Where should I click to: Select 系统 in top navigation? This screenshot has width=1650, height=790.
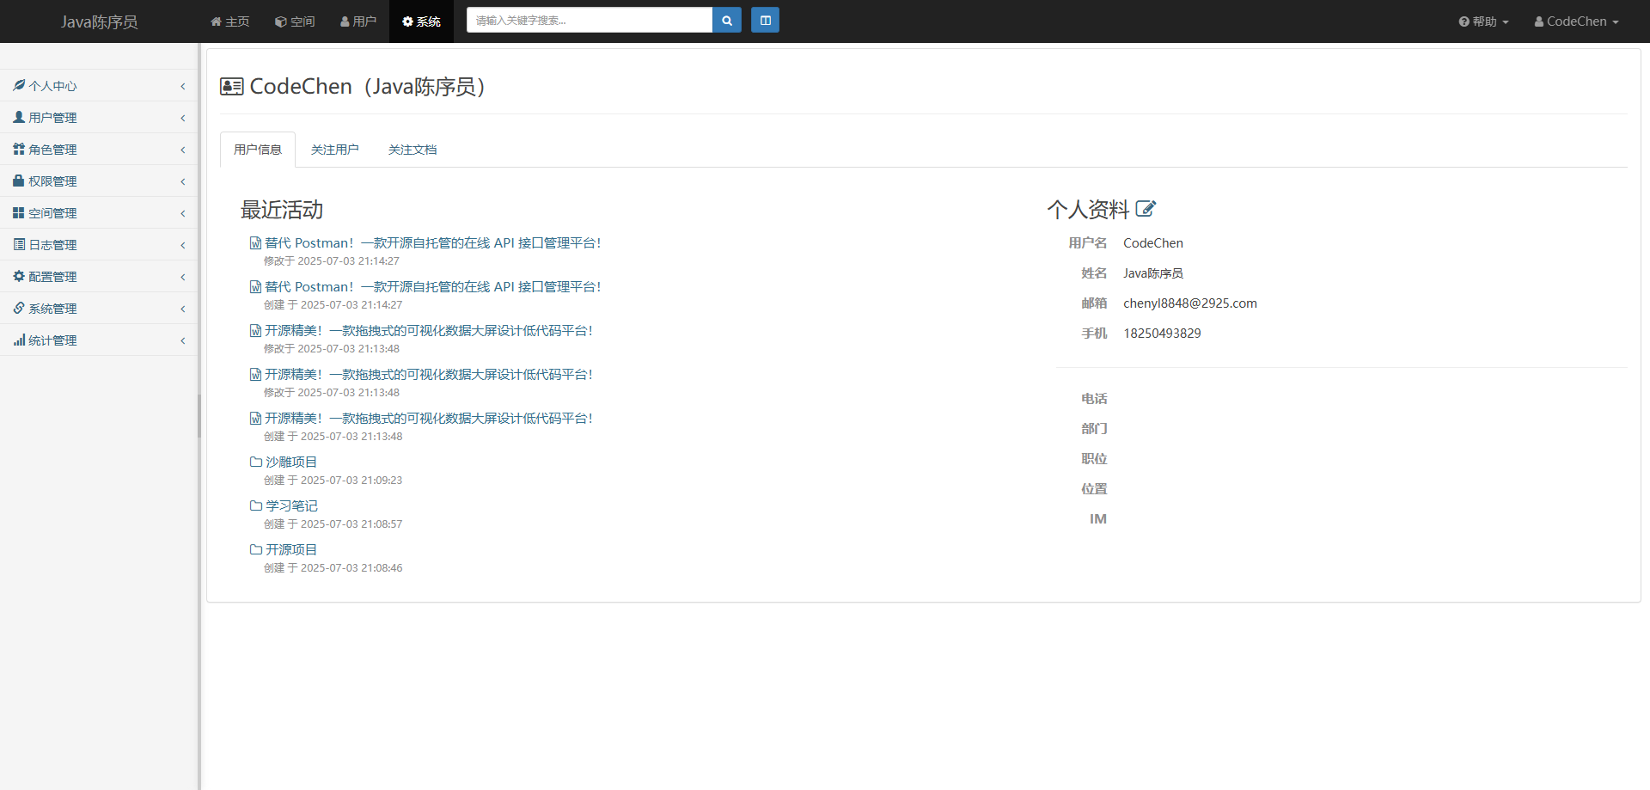tap(421, 21)
